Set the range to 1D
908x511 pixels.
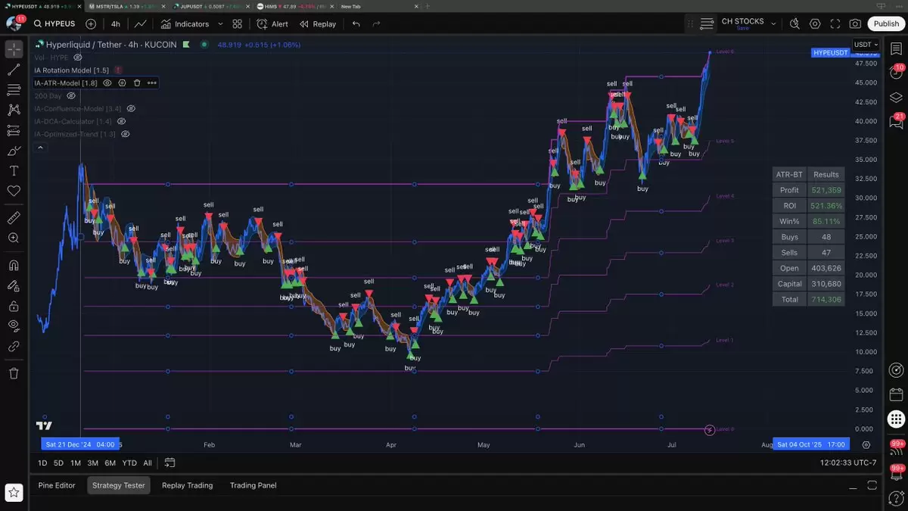(42, 463)
